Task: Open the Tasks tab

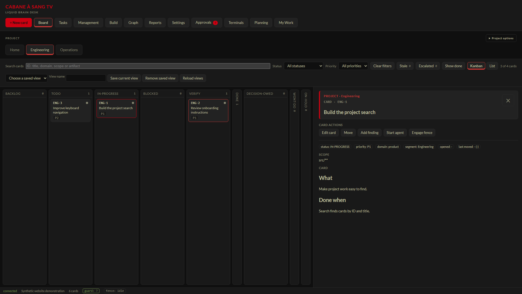Action: [x=63, y=23]
